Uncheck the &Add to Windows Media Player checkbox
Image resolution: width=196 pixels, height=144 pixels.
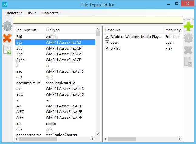click(x=107, y=37)
